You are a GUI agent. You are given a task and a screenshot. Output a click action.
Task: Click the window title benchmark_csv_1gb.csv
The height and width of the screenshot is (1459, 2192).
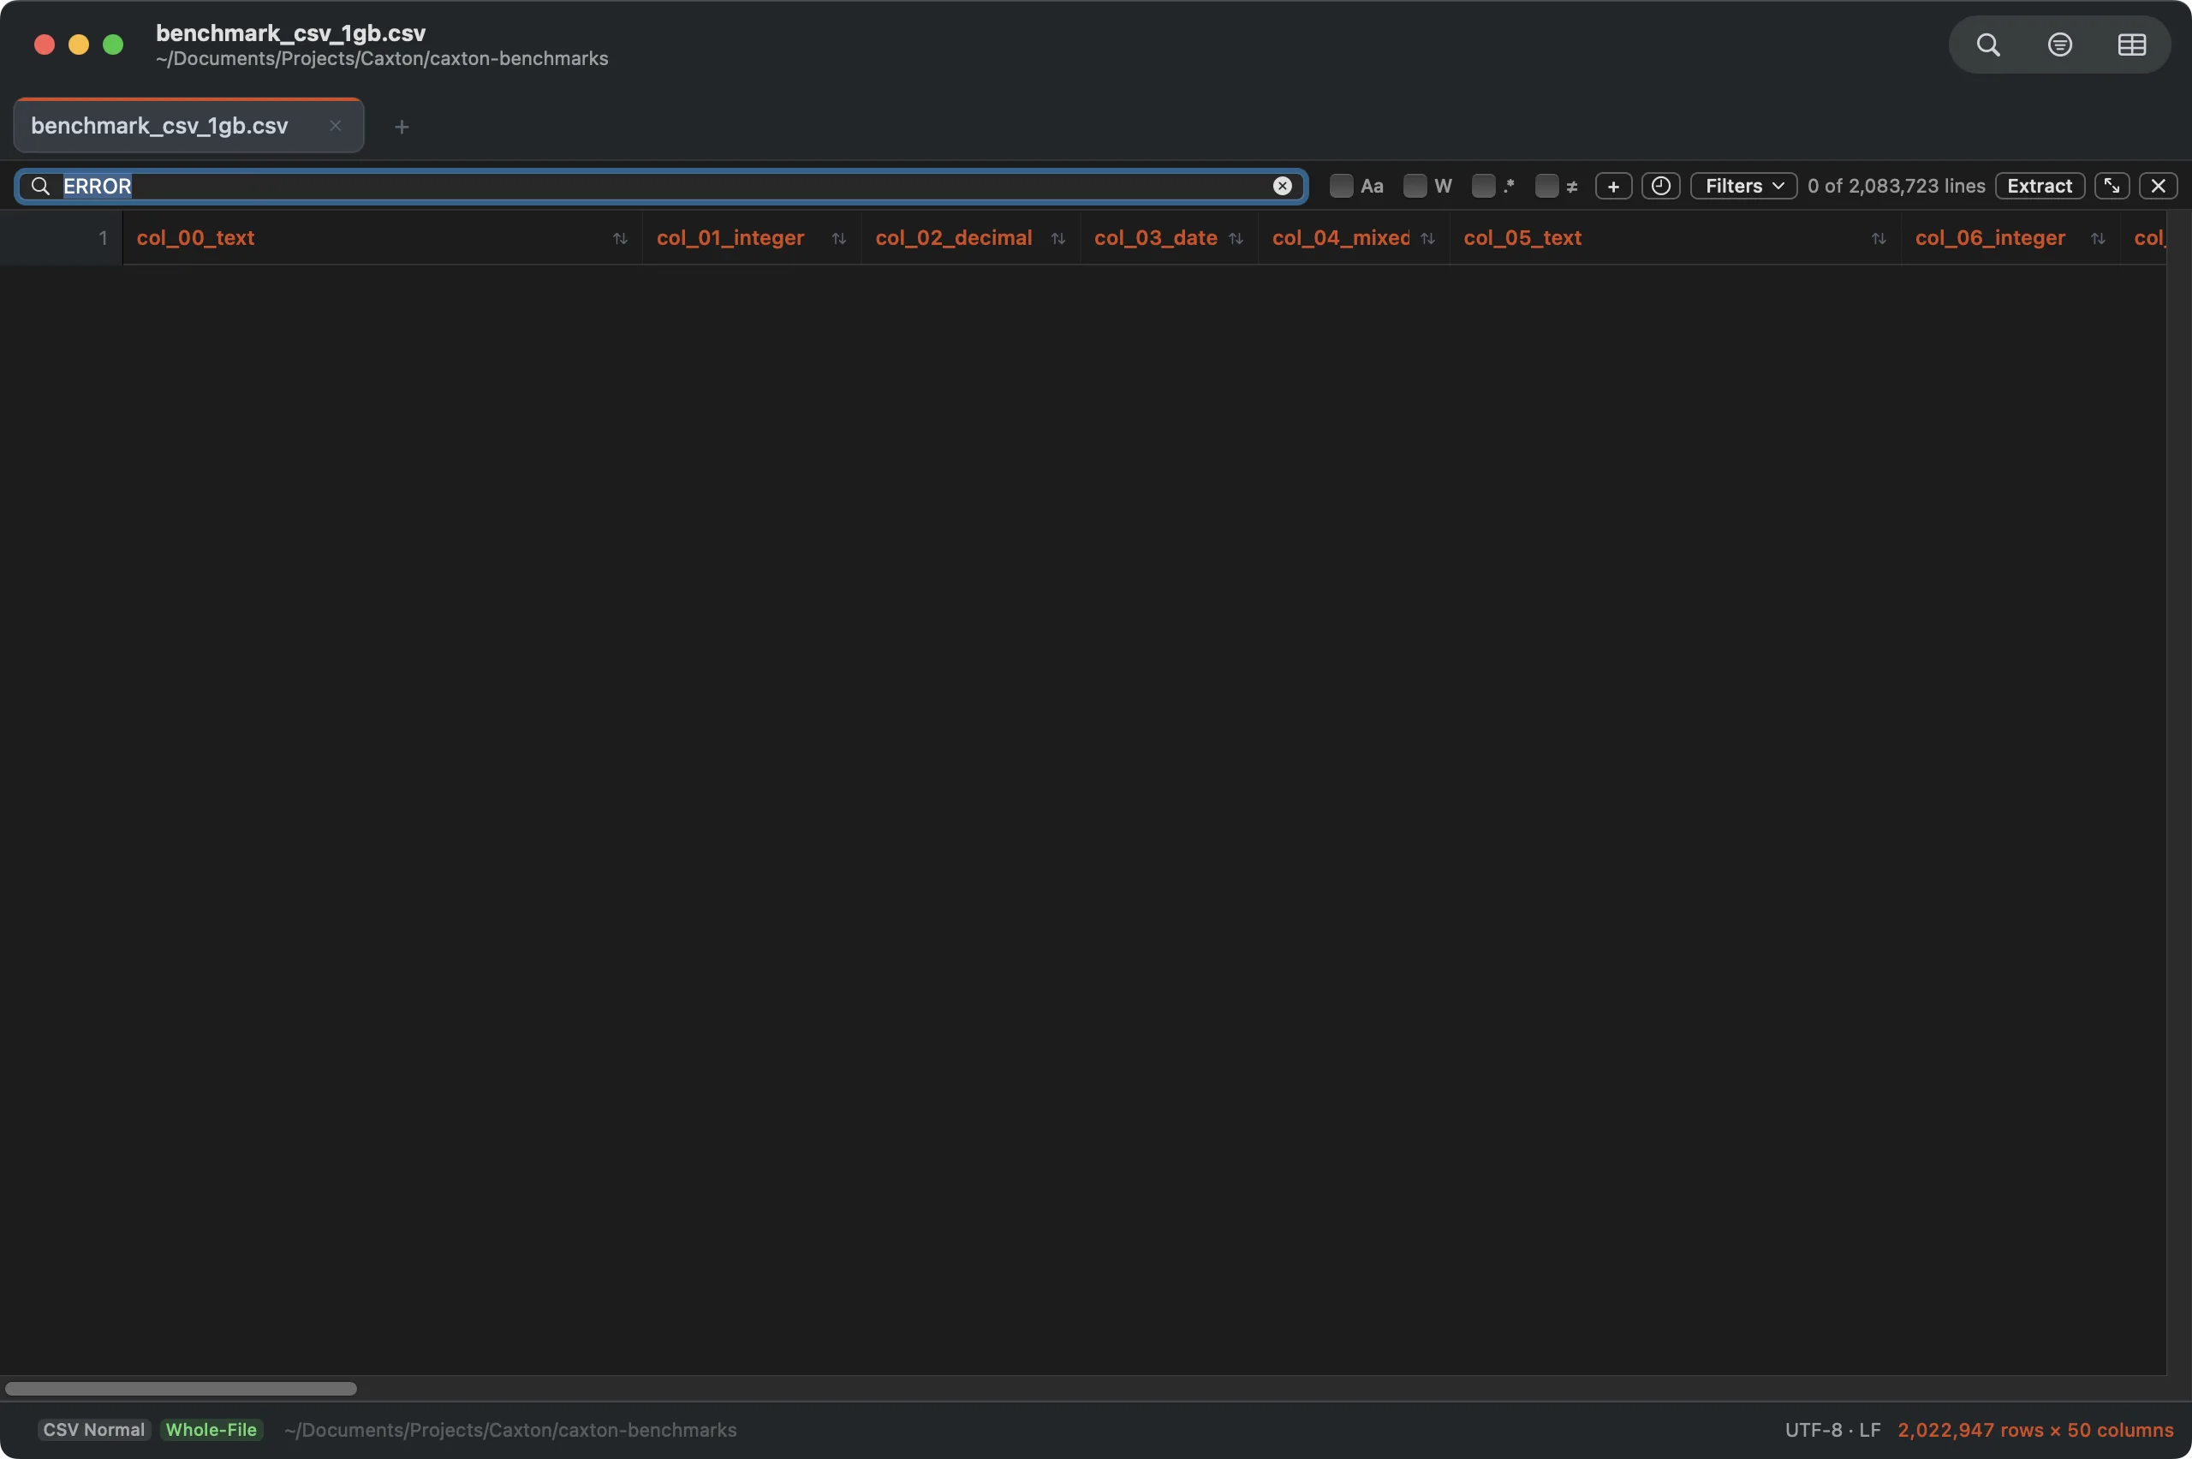(290, 33)
